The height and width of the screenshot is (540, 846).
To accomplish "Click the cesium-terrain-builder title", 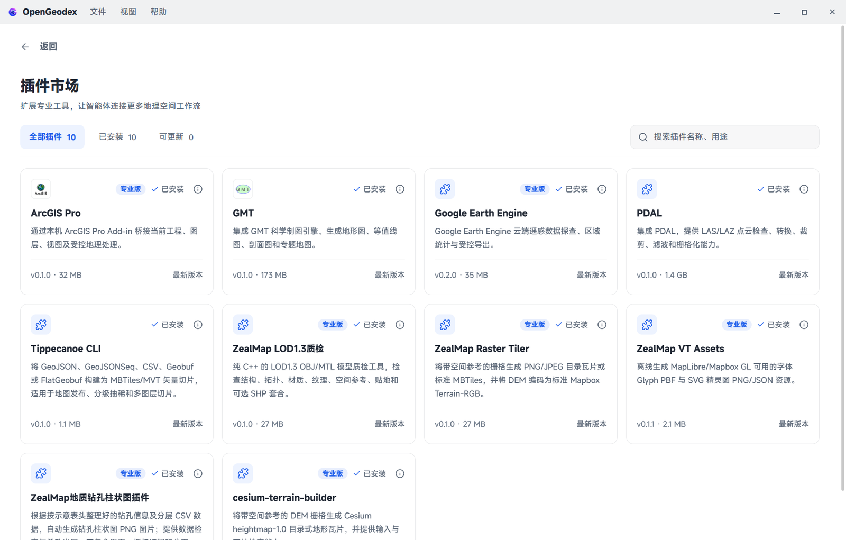I will (284, 498).
